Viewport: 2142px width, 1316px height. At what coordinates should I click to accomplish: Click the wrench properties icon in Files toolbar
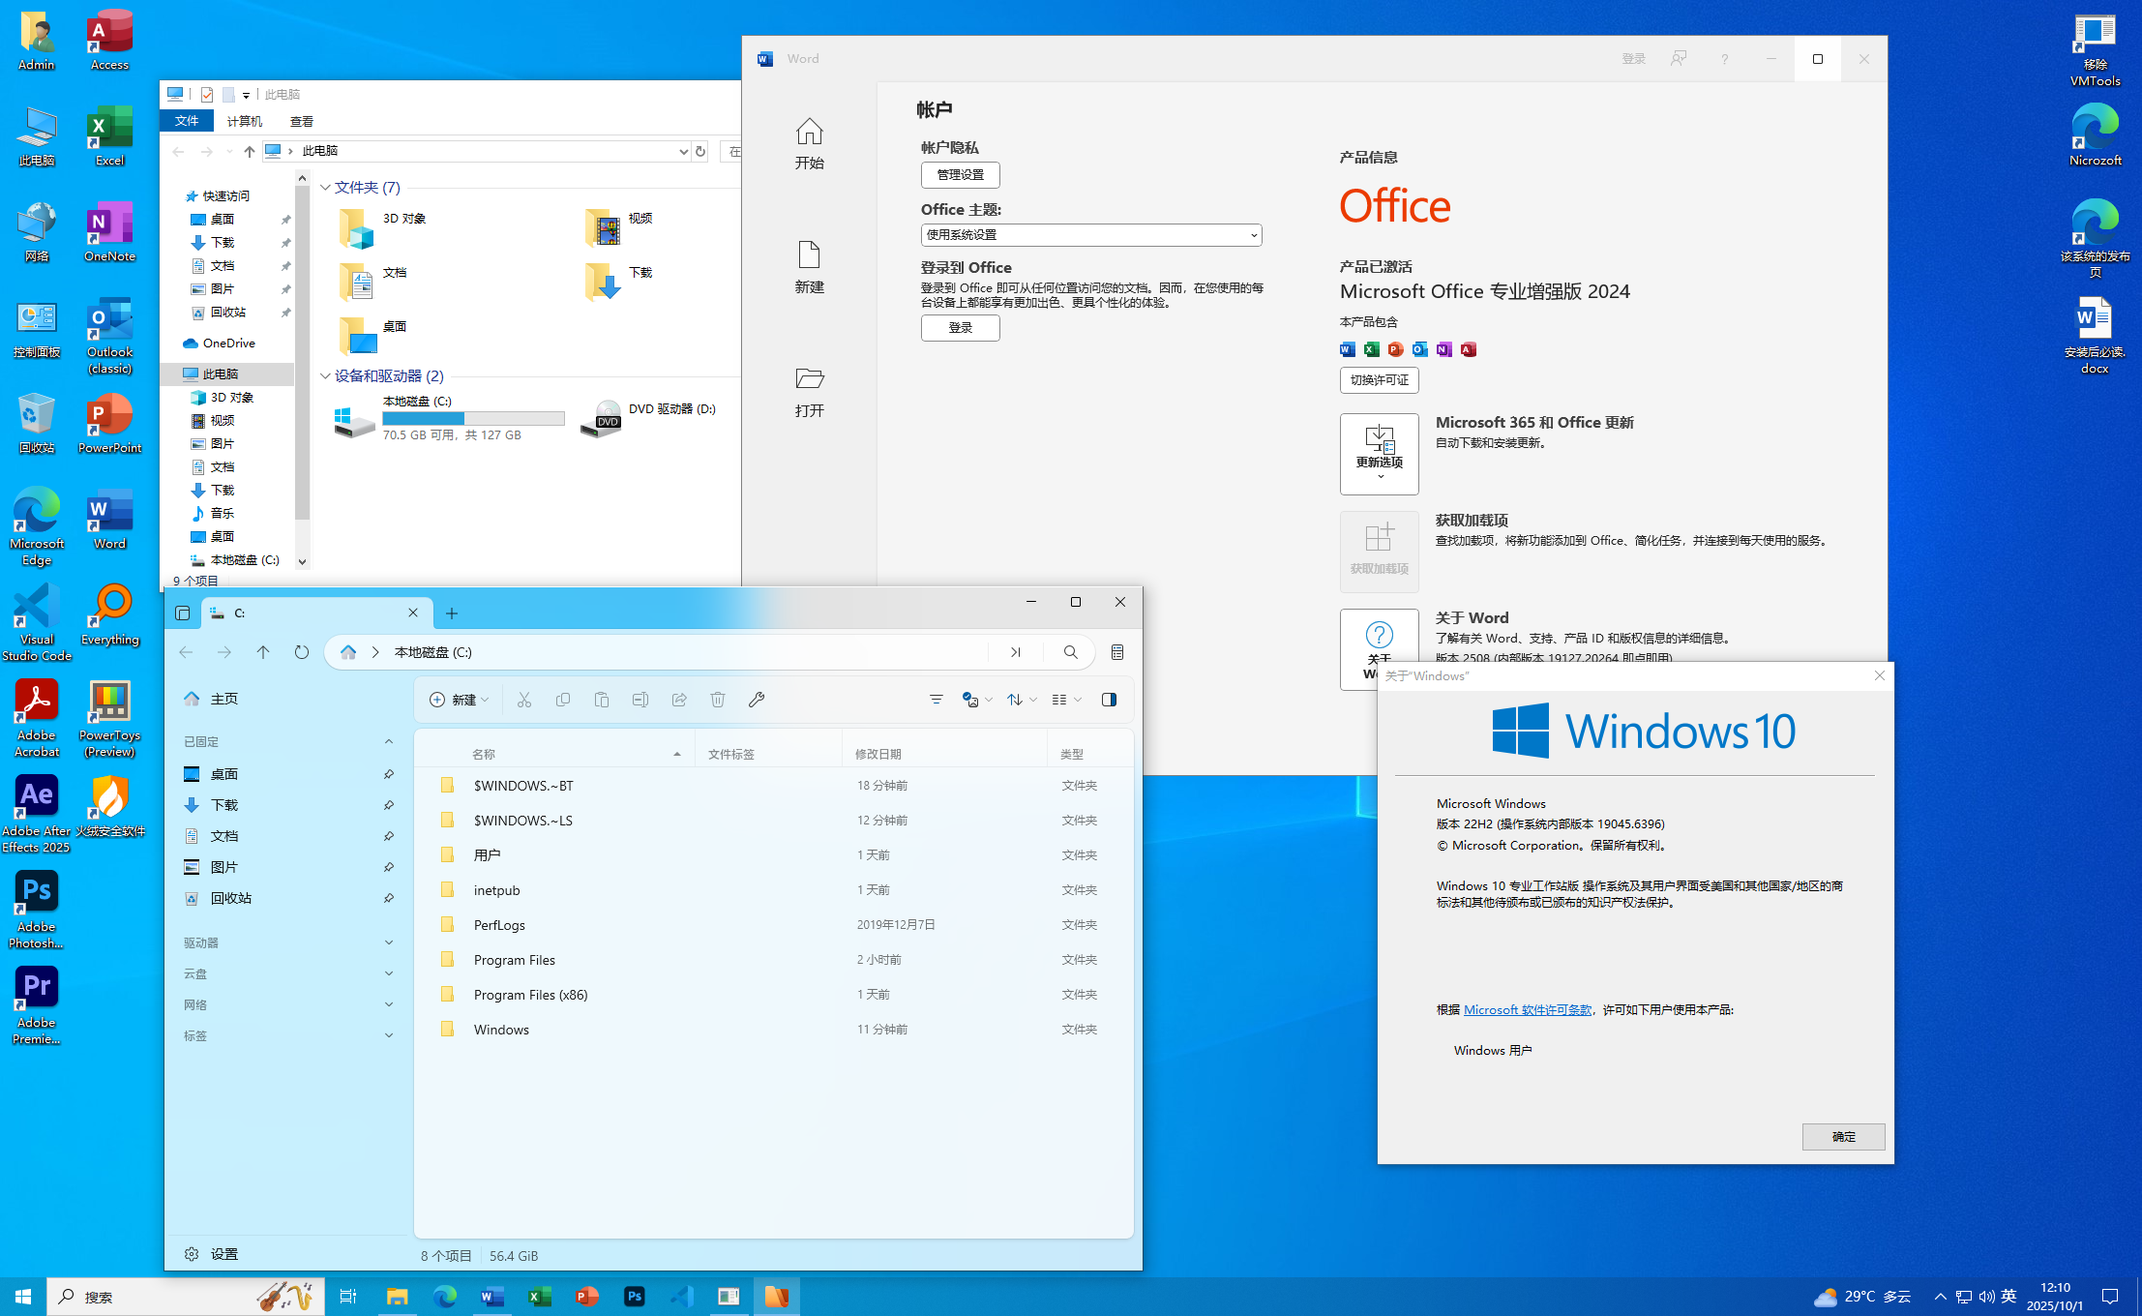coord(757,700)
